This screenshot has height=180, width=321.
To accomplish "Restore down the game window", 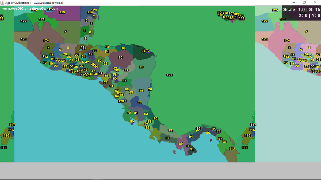I will coord(304,2).
